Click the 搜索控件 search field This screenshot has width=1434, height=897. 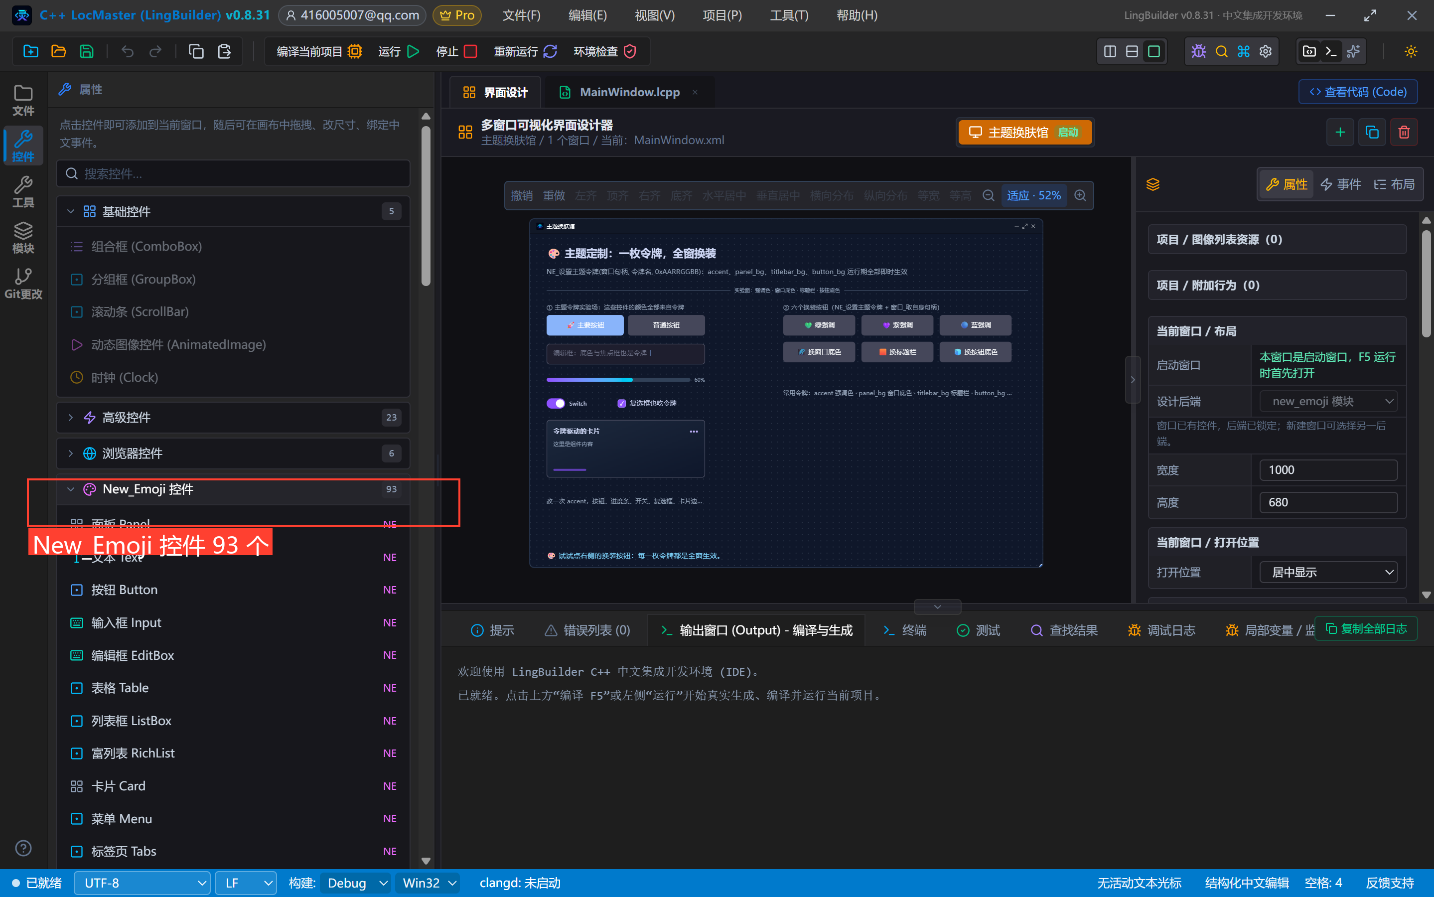click(233, 173)
